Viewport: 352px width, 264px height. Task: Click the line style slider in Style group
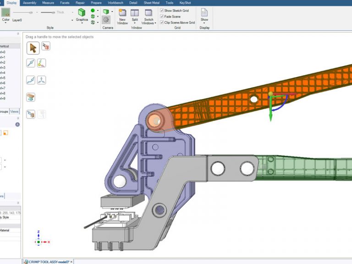click(23, 12)
